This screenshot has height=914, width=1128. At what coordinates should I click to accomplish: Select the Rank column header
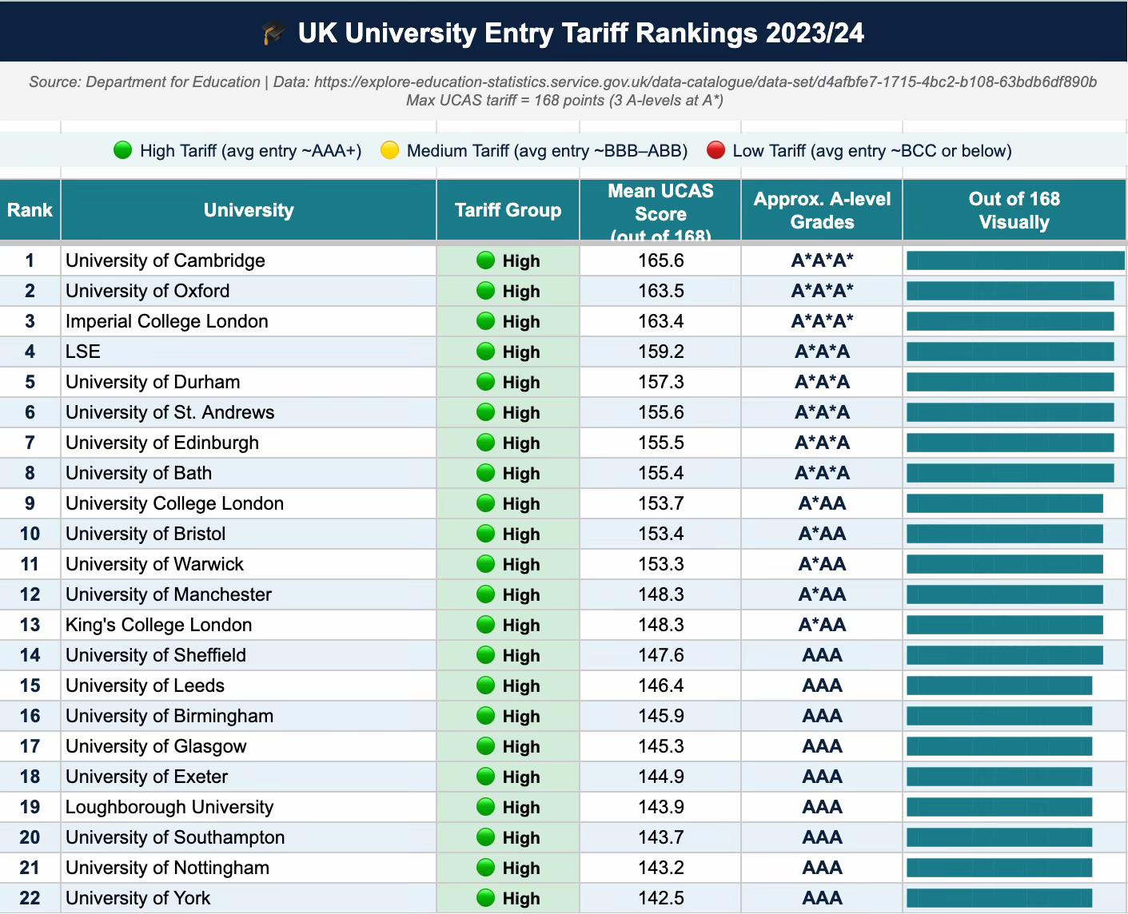pyautogui.click(x=30, y=210)
